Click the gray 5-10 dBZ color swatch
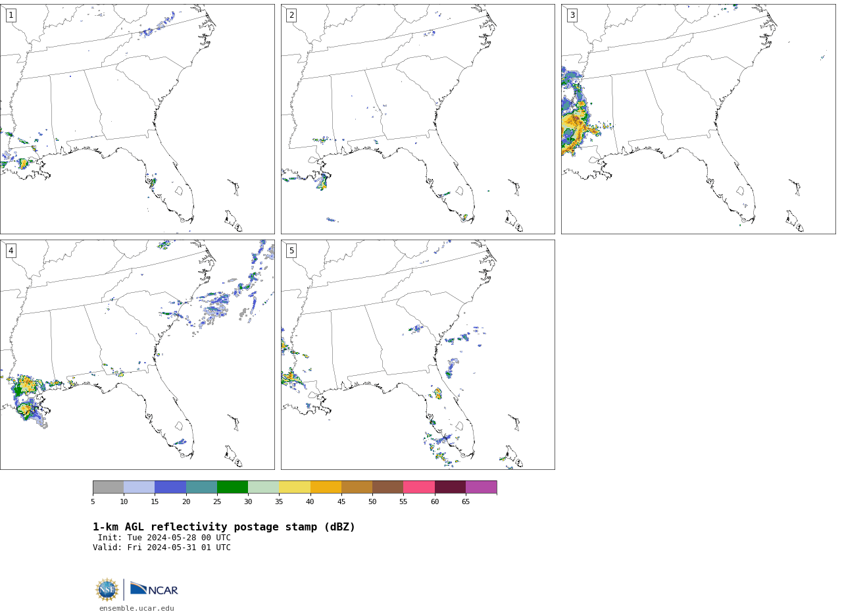The height and width of the screenshot is (616, 842). pyautogui.click(x=108, y=487)
